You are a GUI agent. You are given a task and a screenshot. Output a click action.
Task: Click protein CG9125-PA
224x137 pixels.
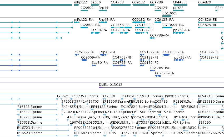(x=158, y=76)
